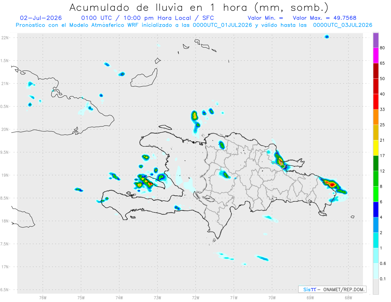
Task: Select the yellow legend swatch between 17 and 21
Action: [376, 148]
